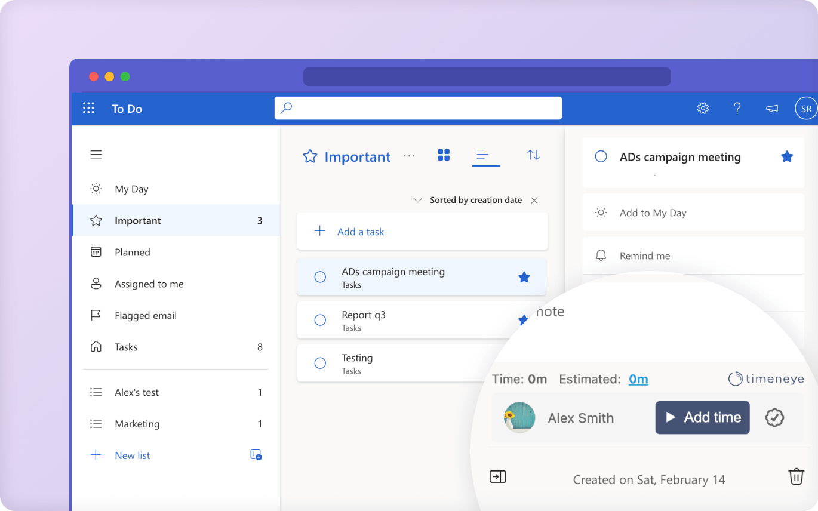Click the New list link
The height and width of the screenshot is (511, 818).
(133, 455)
